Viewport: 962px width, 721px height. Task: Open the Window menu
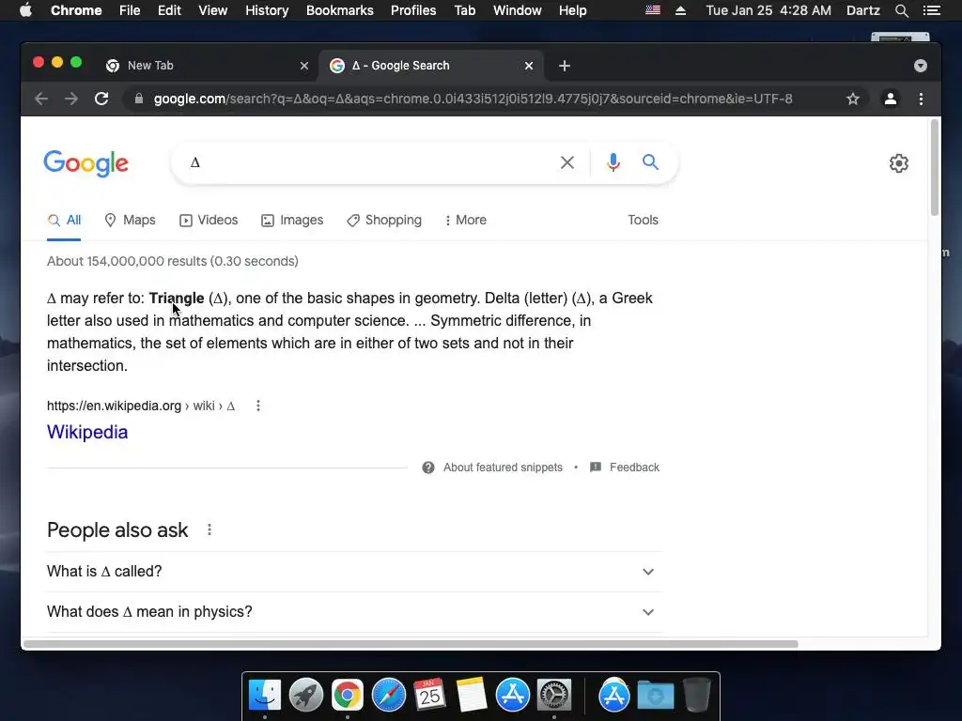click(518, 10)
